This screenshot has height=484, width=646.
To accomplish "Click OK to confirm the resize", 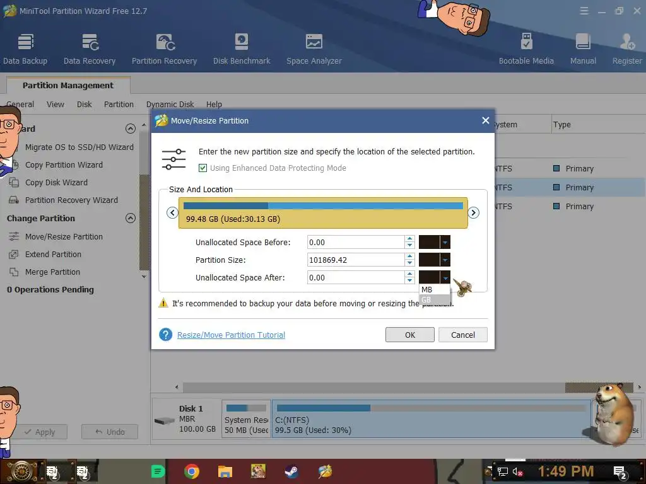I will pyautogui.click(x=410, y=335).
